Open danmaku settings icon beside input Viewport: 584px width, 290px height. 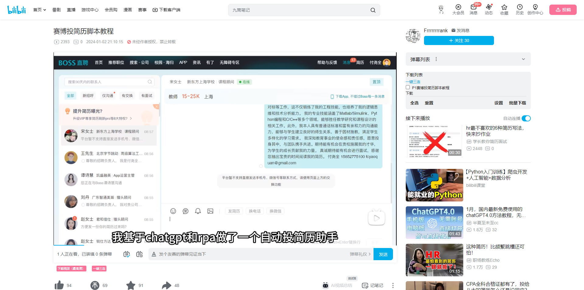coord(139,254)
